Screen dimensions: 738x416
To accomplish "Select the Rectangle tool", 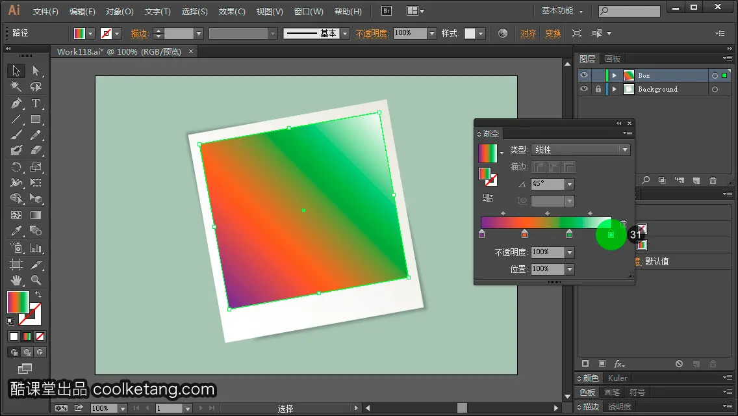I will (36, 119).
